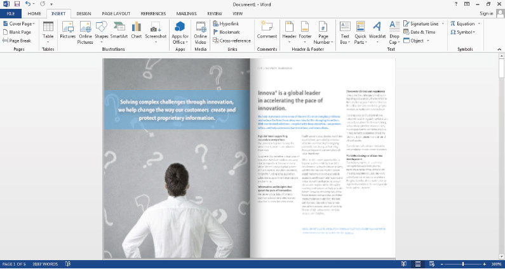Switch to Read Mode view

tap(404, 264)
